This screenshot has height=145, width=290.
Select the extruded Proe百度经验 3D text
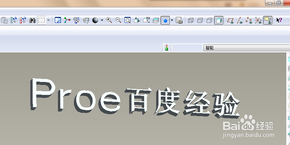135,99
